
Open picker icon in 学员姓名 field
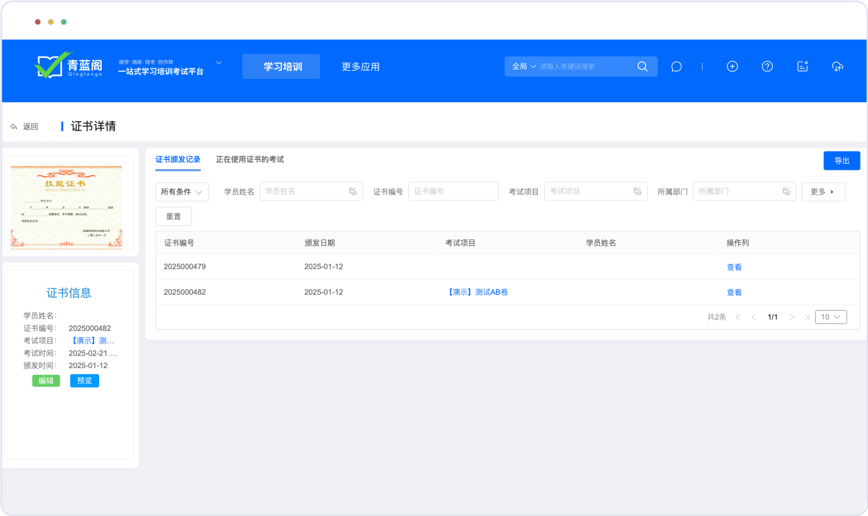pos(353,191)
